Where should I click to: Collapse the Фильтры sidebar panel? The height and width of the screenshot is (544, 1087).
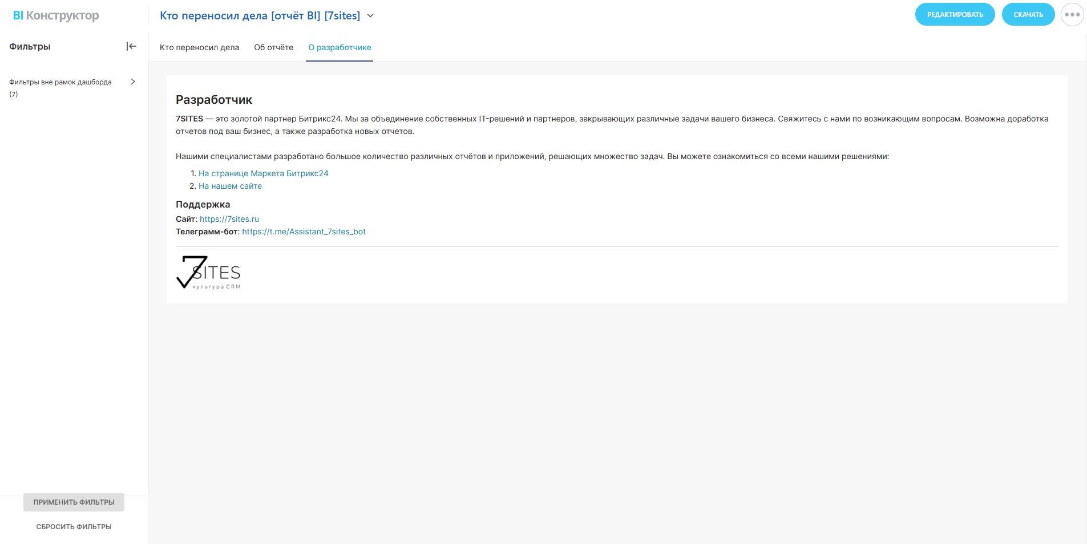click(x=131, y=46)
